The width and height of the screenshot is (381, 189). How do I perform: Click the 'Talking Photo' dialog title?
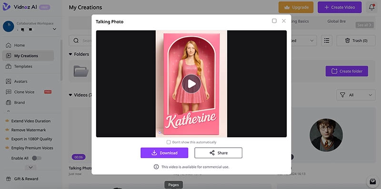pyautogui.click(x=110, y=22)
